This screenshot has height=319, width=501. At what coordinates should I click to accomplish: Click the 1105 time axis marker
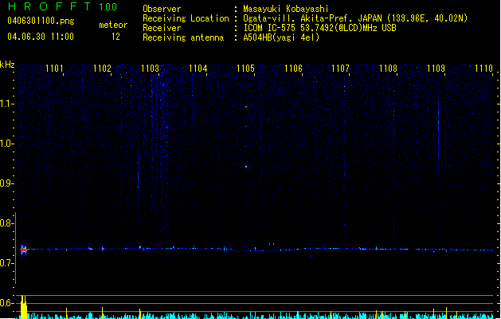point(245,68)
